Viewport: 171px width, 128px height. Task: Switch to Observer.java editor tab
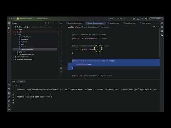pos(145,23)
